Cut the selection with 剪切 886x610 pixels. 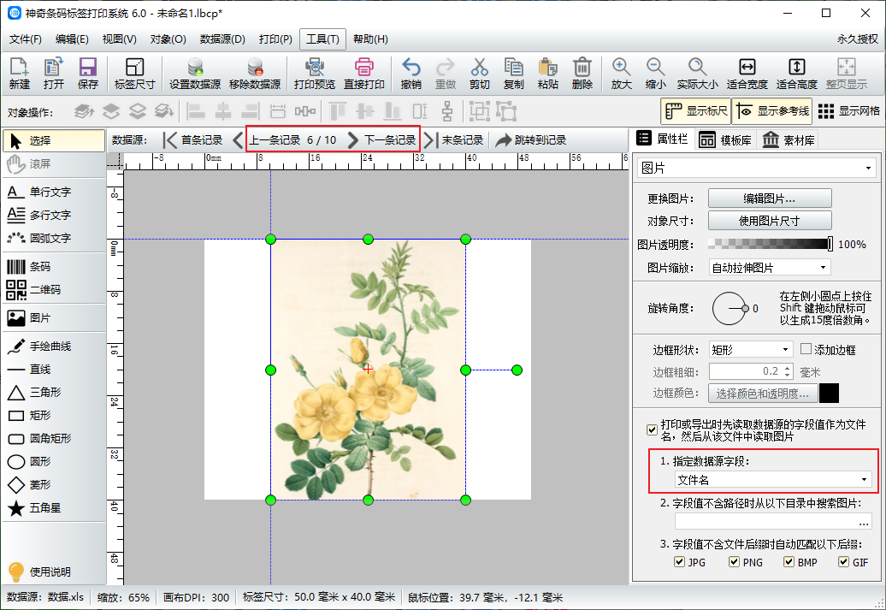point(479,74)
